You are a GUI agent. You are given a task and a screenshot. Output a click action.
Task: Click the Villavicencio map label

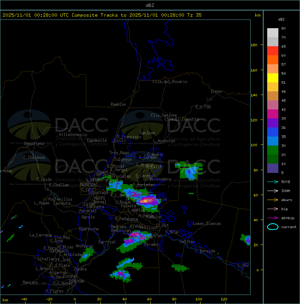[73, 135]
